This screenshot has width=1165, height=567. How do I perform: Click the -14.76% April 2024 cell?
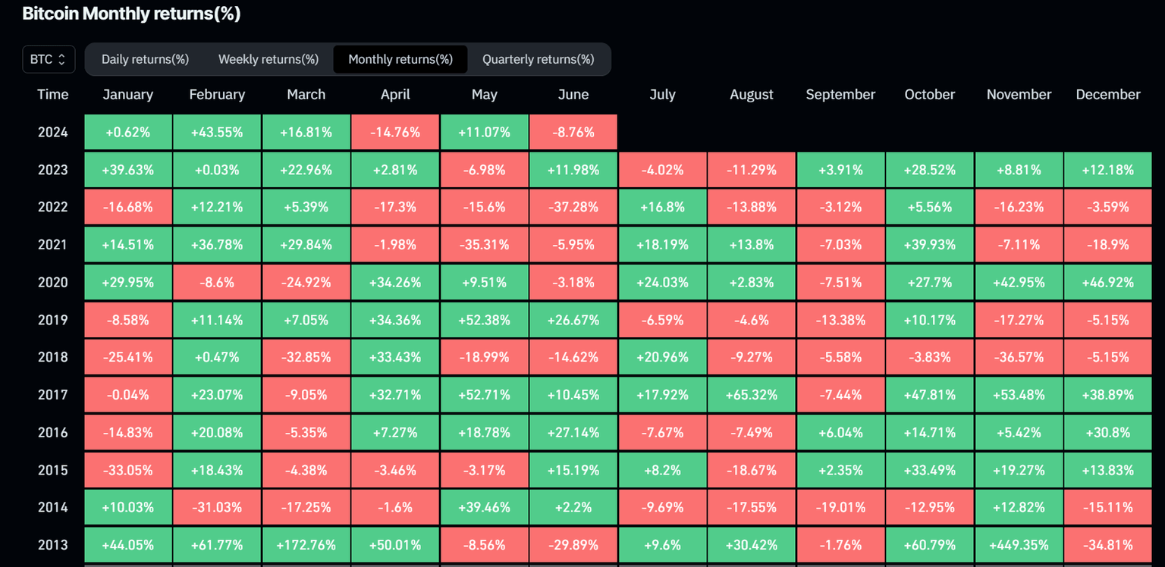pos(395,132)
